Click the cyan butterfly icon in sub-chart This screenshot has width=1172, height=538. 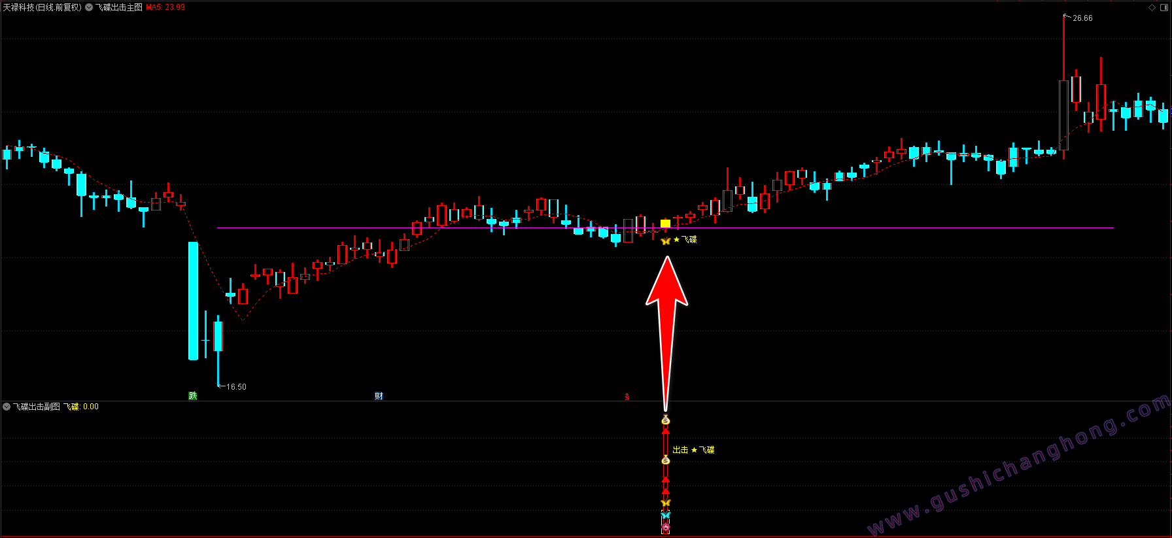(x=666, y=515)
